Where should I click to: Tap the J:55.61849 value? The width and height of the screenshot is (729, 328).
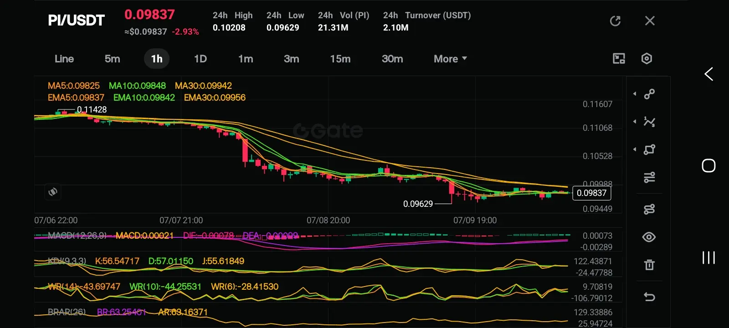tap(223, 261)
